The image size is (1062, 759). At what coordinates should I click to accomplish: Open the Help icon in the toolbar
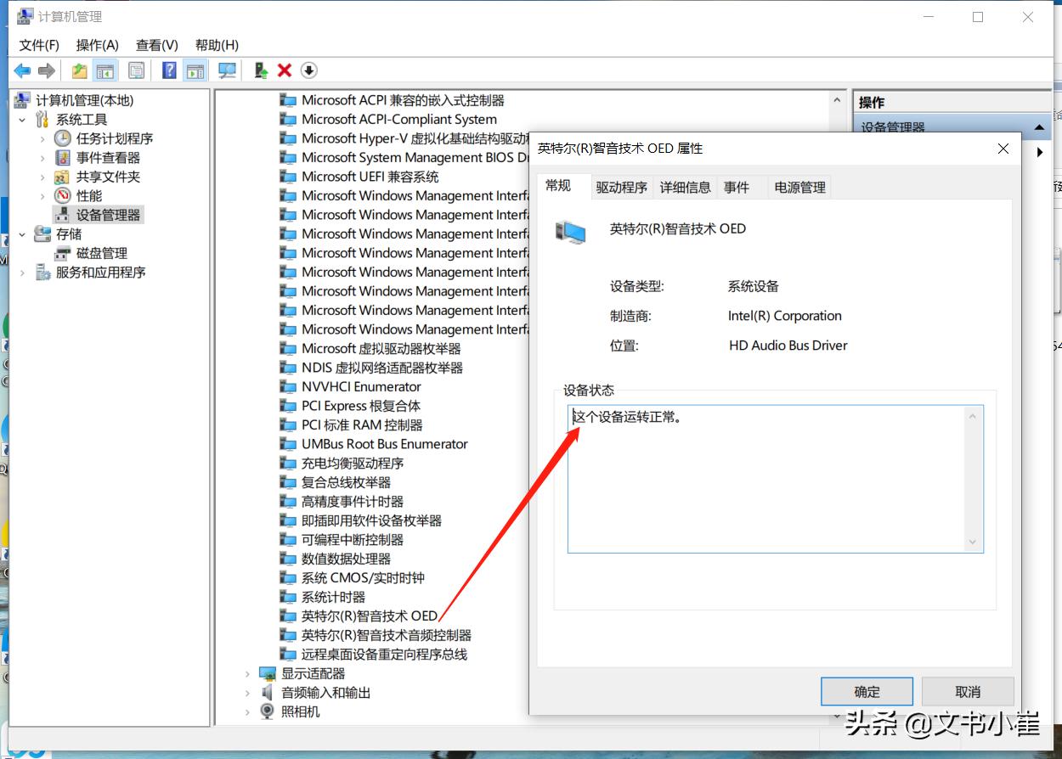coord(169,70)
